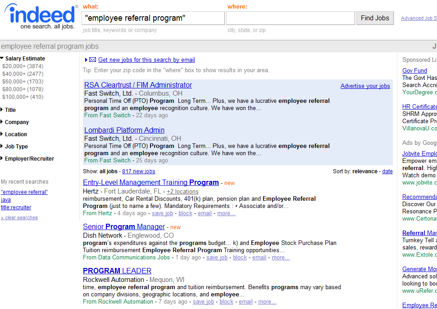This screenshot has height=309, width=437.
Task: Block the Rockwell Automation listing
Action: click(226, 302)
